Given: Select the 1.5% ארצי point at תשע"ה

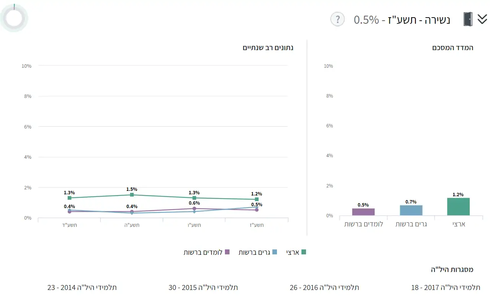Looking at the screenshot, I should point(132,195).
